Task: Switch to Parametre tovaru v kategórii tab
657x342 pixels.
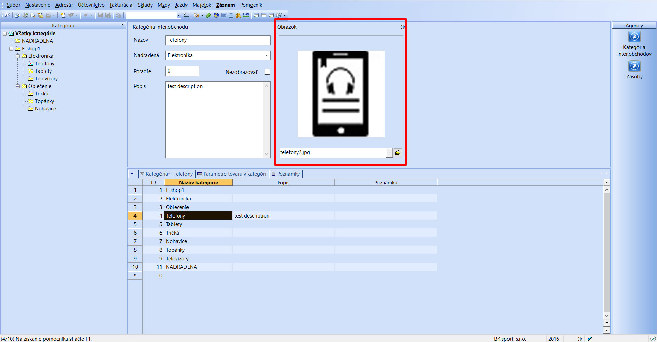Action: 232,174
